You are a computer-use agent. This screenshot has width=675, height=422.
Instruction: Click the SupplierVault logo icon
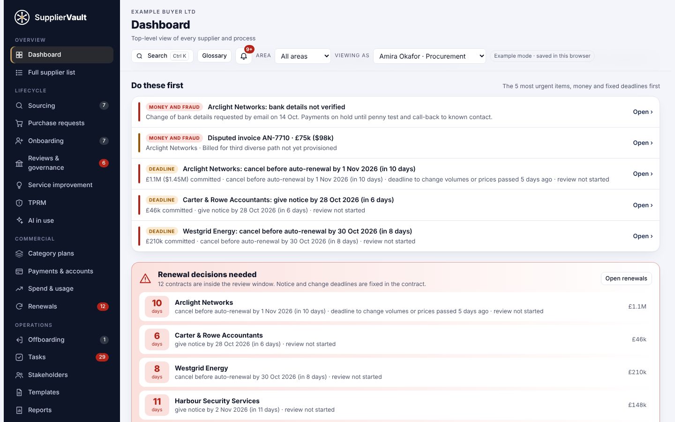22,17
